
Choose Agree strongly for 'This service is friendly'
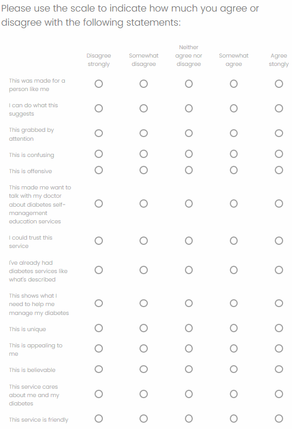click(278, 419)
